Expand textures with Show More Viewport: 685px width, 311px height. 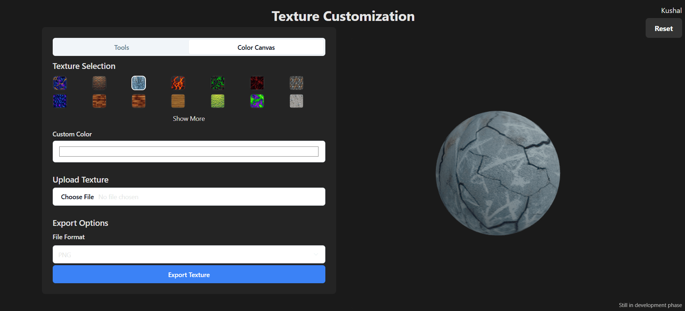[x=189, y=119]
